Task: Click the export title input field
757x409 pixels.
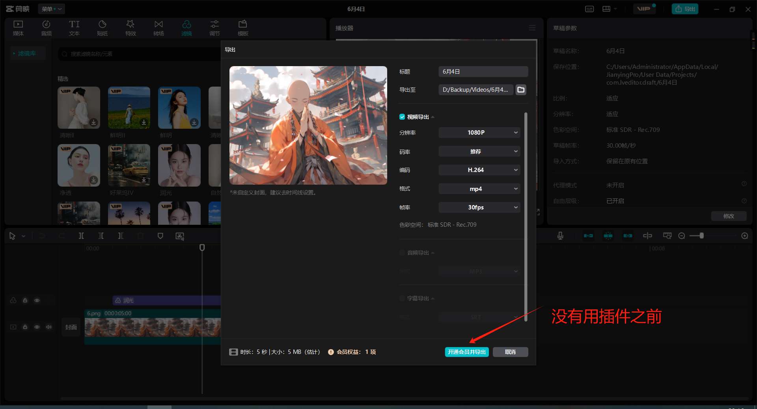Action: tap(483, 72)
